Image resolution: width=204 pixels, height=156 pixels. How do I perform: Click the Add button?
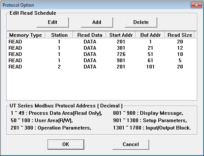tap(97, 22)
